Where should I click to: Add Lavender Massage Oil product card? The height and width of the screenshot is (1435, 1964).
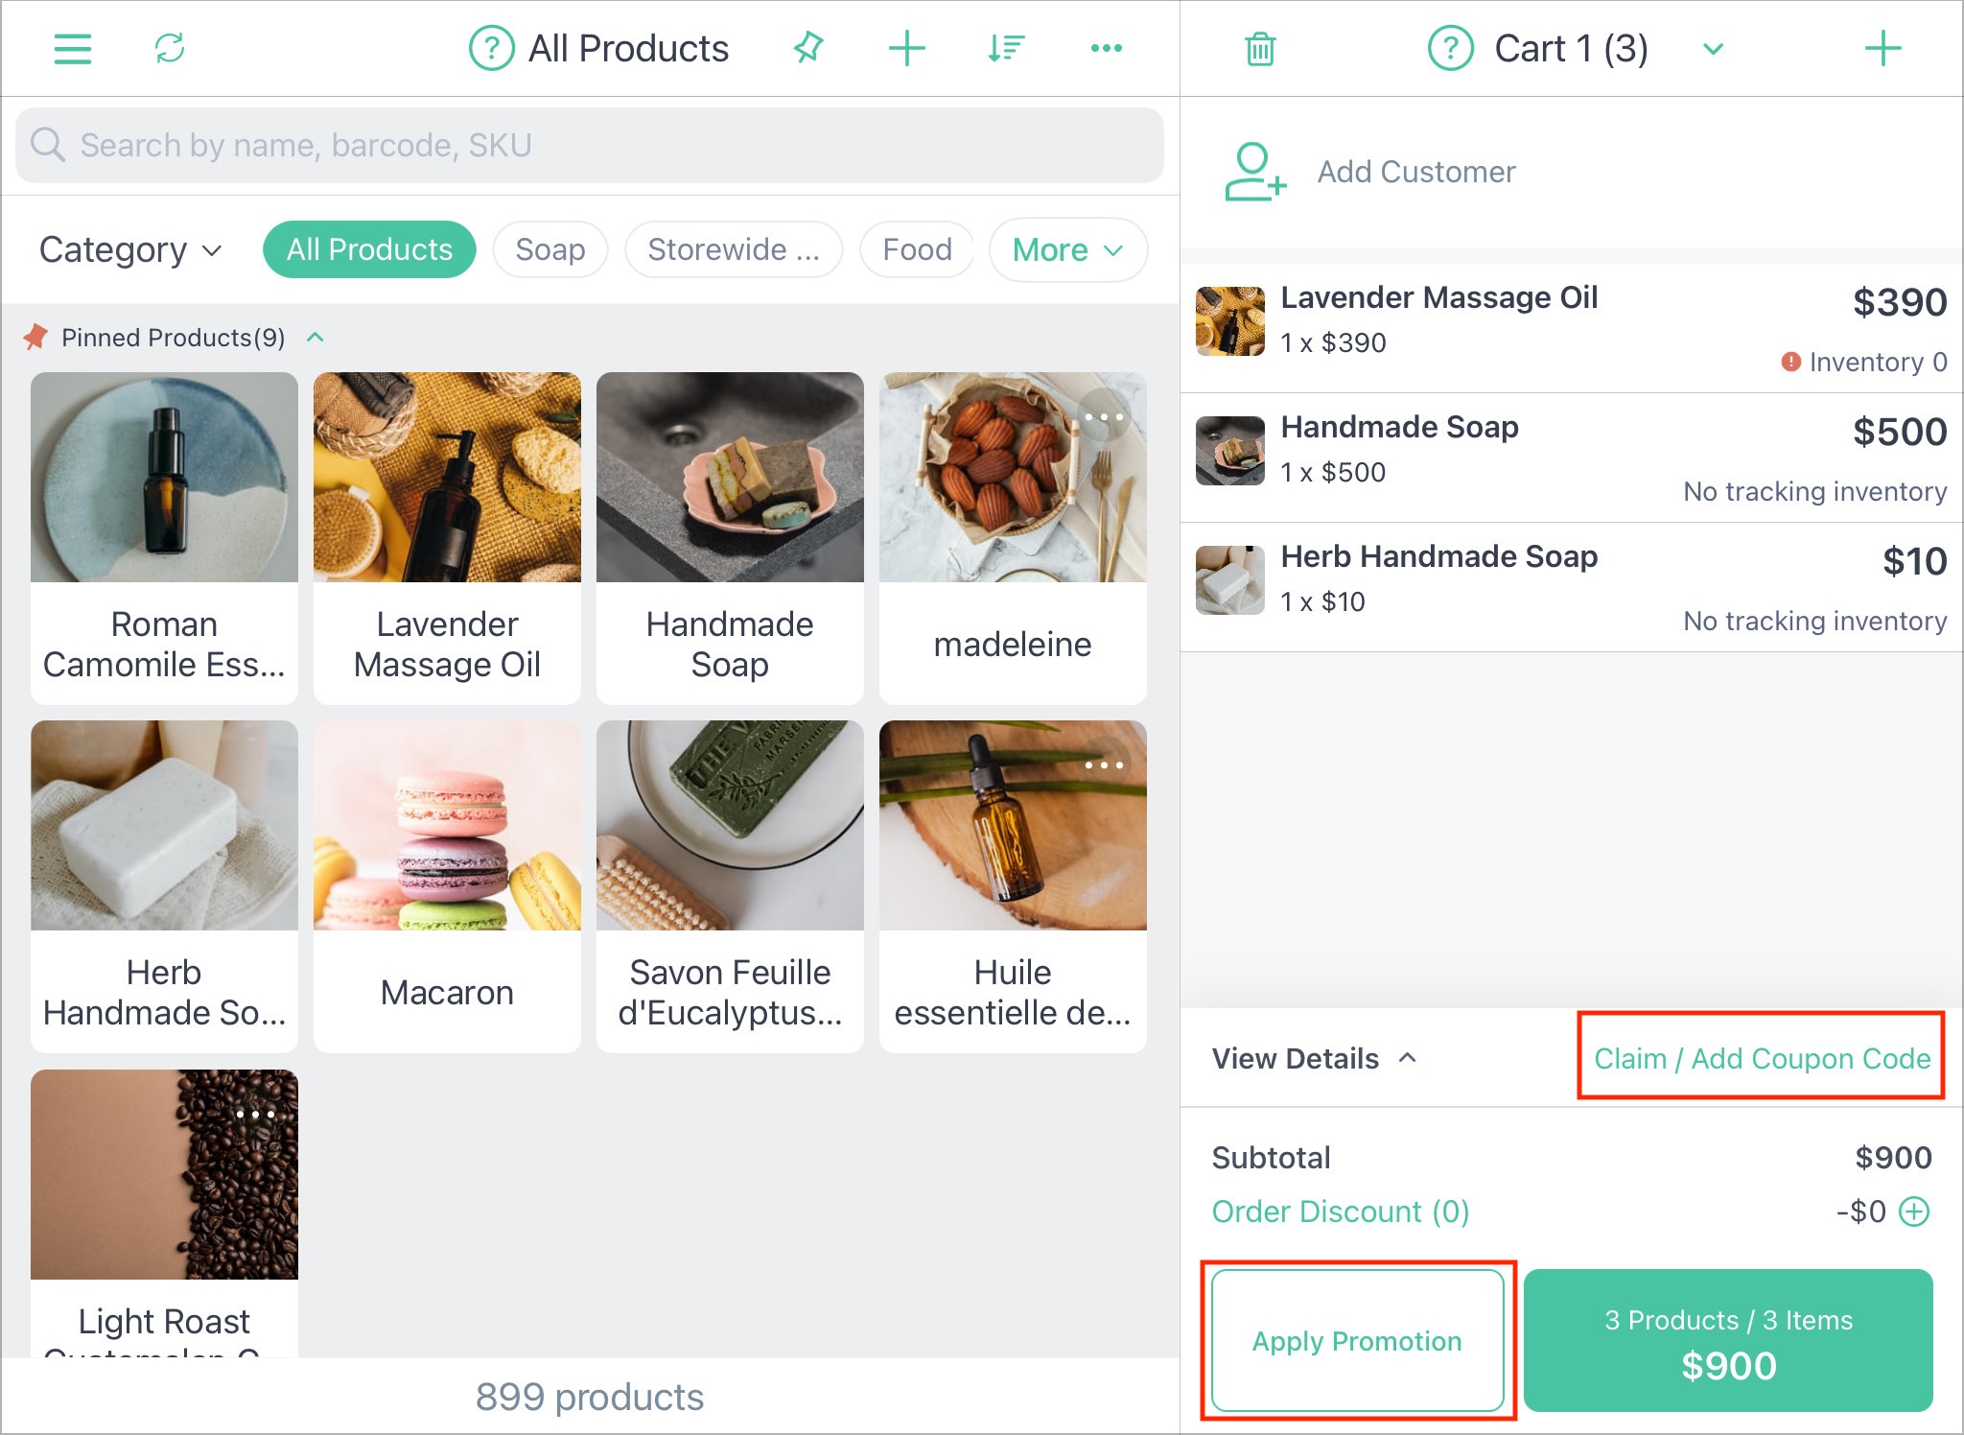pyautogui.click(x=447, y=538)
